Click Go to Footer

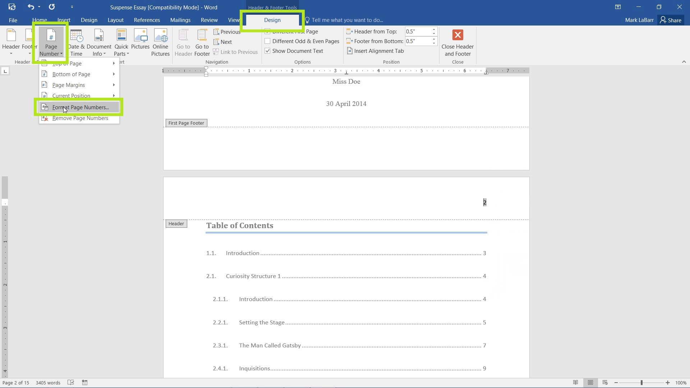point(202,42)
